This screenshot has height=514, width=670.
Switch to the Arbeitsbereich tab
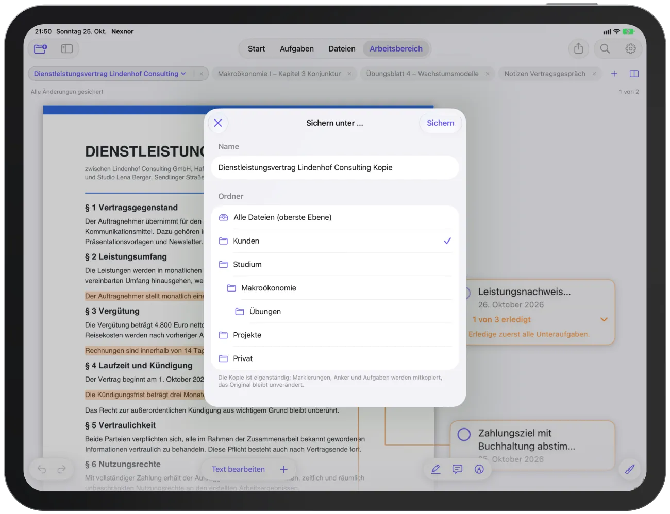[396, 49]
